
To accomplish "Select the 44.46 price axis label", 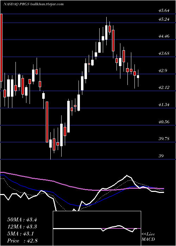I will [x=164, y=36].
